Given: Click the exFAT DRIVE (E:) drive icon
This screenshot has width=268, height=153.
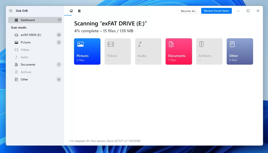Looking at the screenshot, I should point(16,35).
